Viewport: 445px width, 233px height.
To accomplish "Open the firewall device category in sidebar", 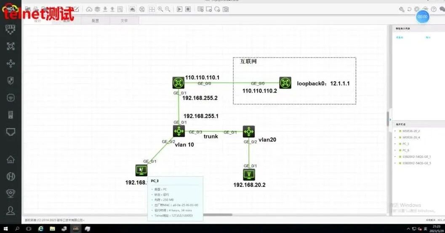I will [x=11, y=81].
